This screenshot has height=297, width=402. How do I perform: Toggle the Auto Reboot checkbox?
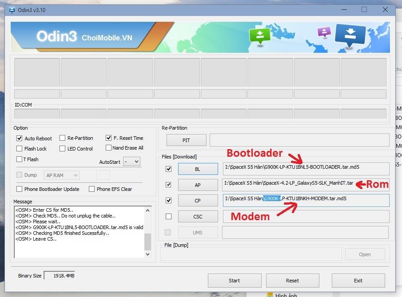click(19, 139)
